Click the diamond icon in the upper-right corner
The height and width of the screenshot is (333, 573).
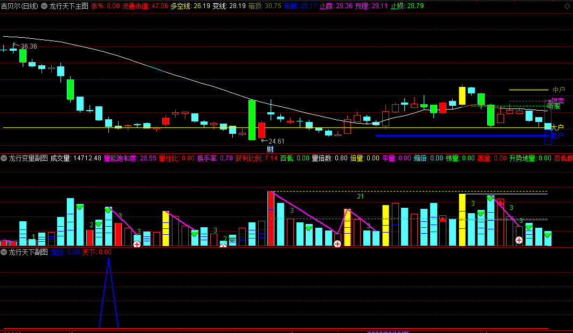pos(567,6)
